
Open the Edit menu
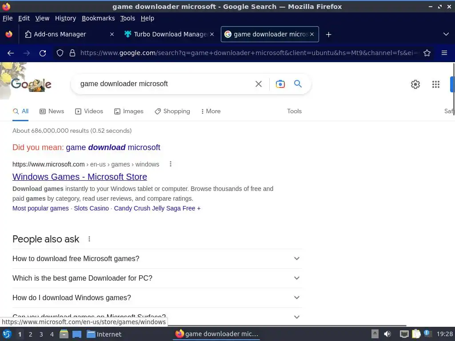[24, 18]
